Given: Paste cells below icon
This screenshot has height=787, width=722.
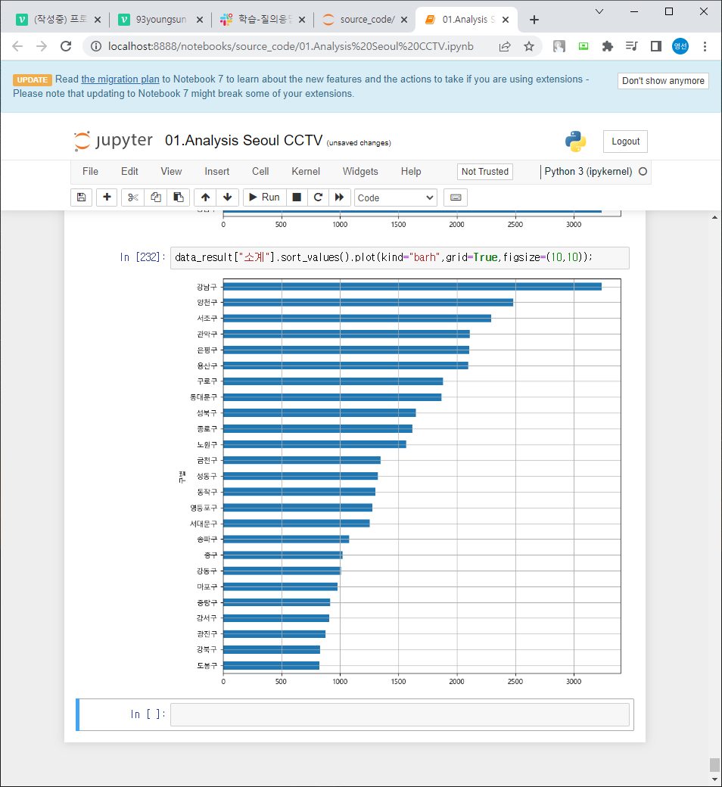Looking at the screenshot, I should tap(179, 198).
